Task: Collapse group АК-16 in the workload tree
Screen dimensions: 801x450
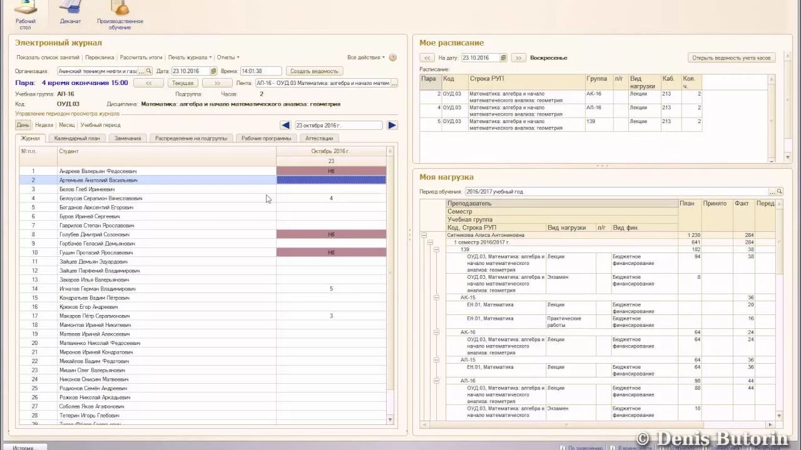Action: tap(436, 332)
